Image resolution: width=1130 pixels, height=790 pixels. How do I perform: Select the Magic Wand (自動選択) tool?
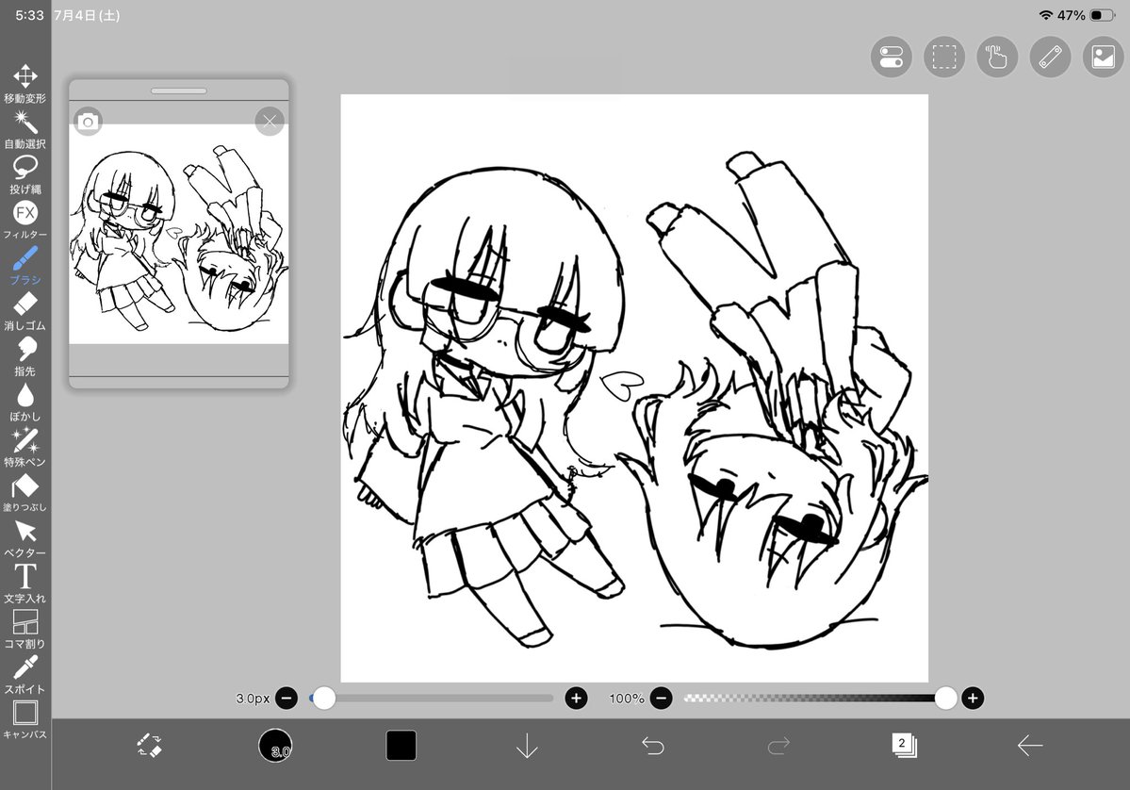pos(25,129)
